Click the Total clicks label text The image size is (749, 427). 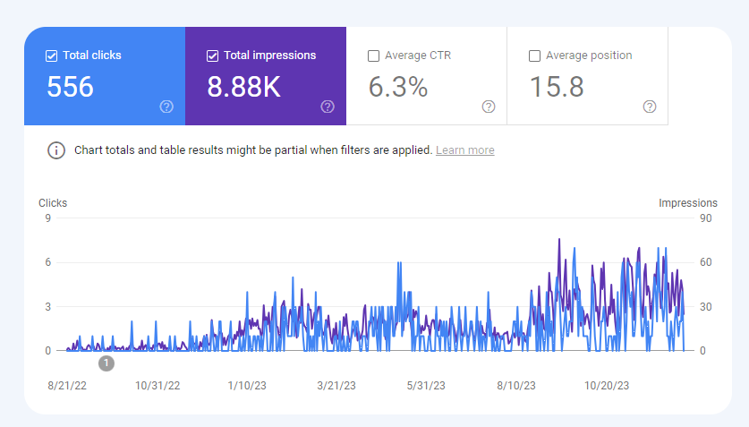tap(92, 56)
